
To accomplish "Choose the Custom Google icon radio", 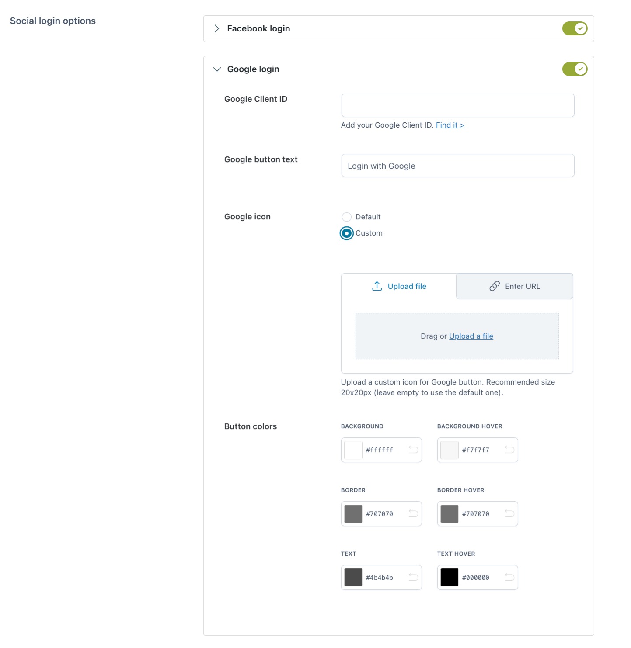I will tap(347, 233).
